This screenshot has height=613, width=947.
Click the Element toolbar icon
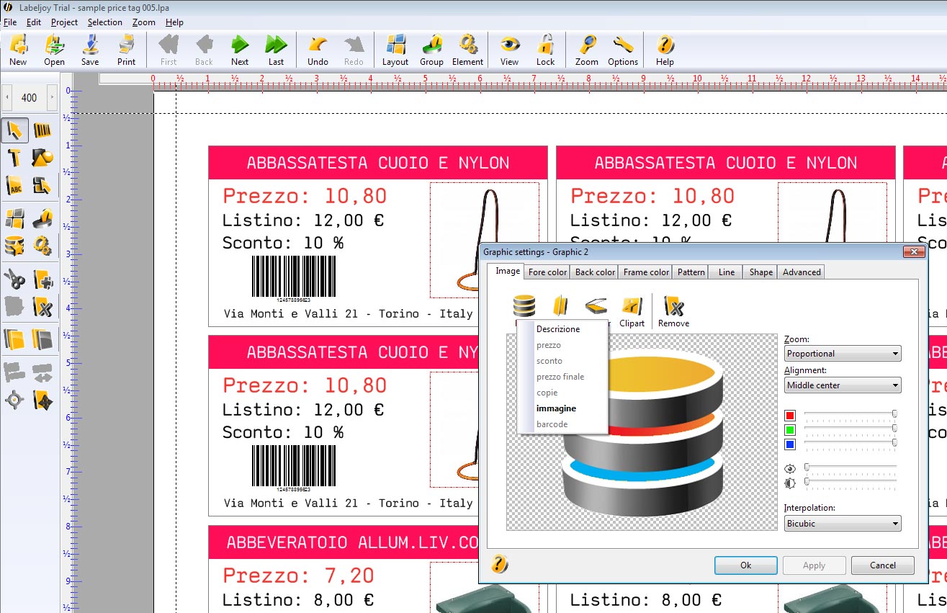pyautogui.click(x=467, y=50)
